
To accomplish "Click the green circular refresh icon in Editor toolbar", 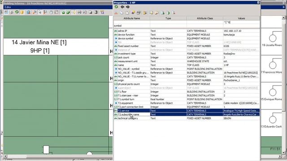I will 17,12.
